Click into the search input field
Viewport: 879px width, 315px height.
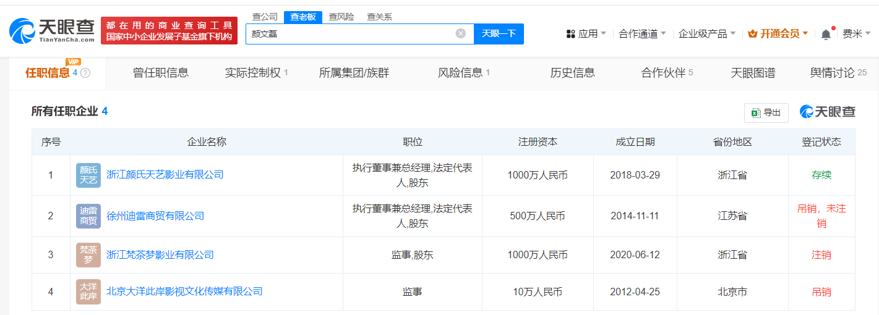(x=349, y=34)
